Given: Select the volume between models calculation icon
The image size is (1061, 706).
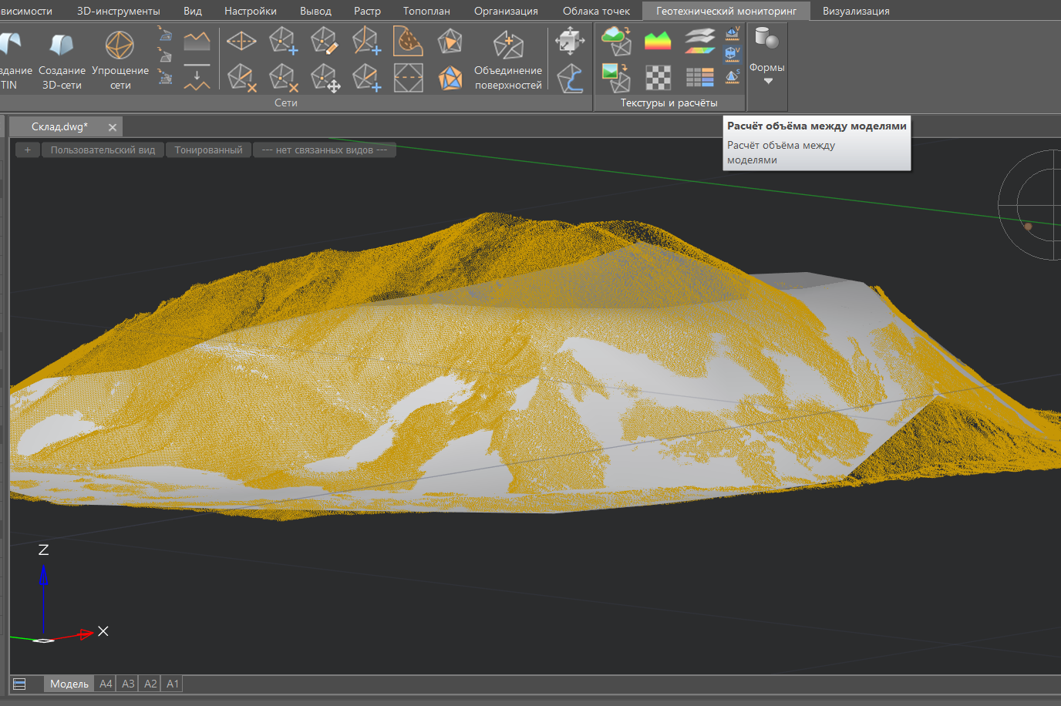Looking at the screenshot, I should (x=732, y=54).
